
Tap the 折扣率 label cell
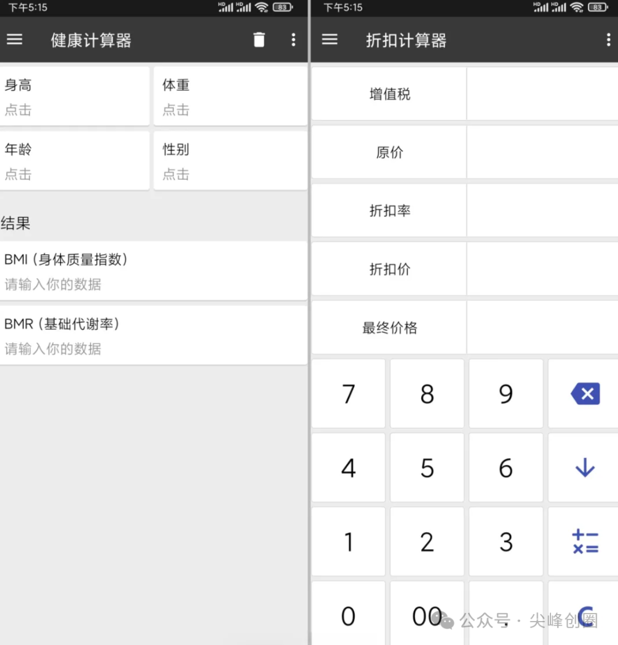[x=389, y=211]
